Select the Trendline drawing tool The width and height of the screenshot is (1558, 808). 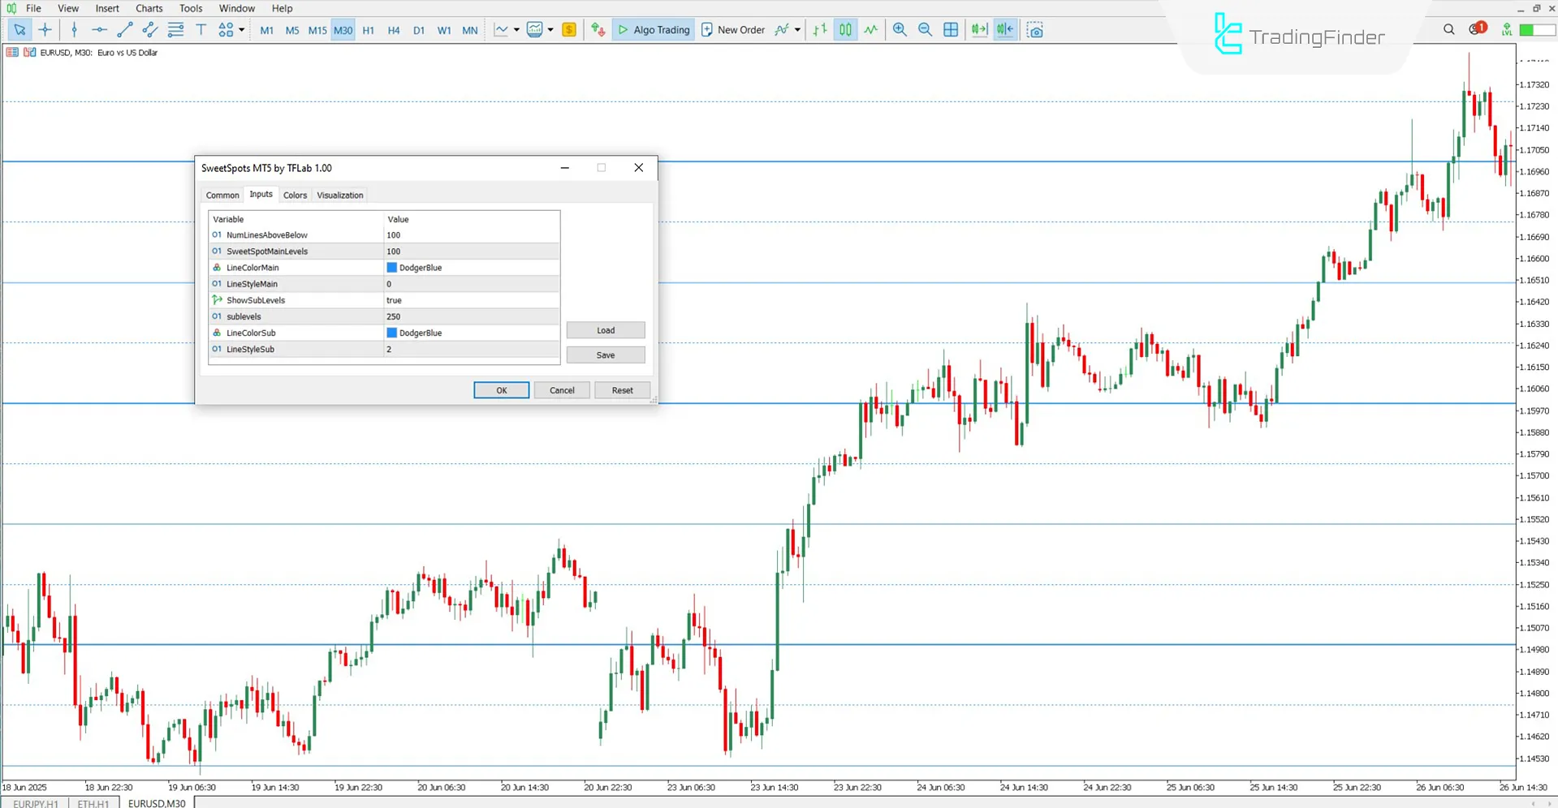click(x=124, y=30)
